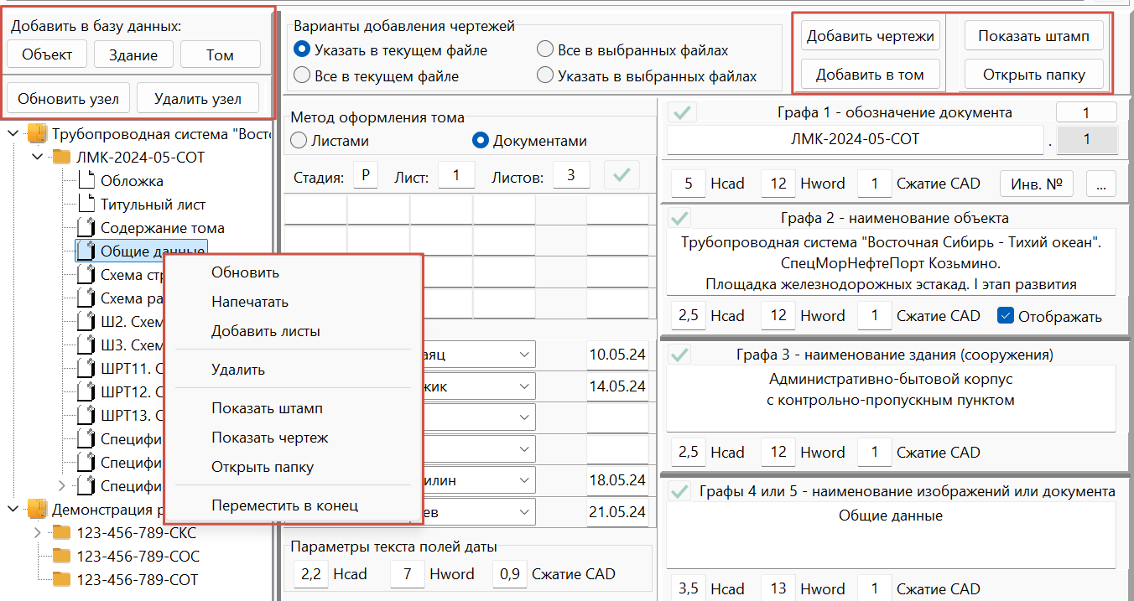Click the Удалить узел button
Image resolution: width=1134 pixels, height=601 pixels.
pyautogui.click(x=198, y=99)
